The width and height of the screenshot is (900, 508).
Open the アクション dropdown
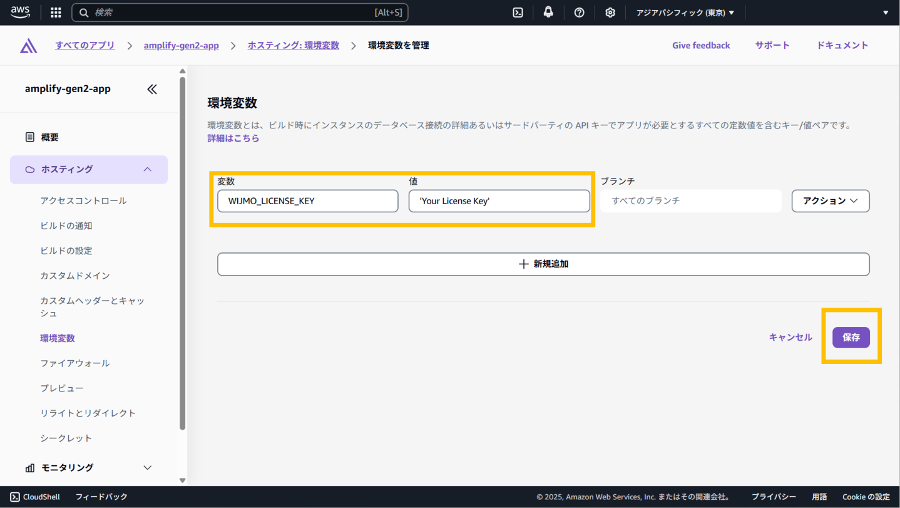(x=831, y=201)
